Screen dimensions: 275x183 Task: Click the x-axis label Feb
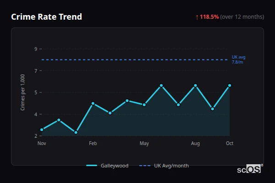[93, 143]
